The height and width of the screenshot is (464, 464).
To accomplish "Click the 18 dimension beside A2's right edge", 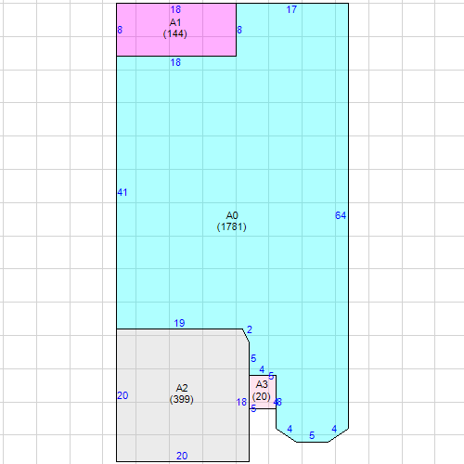I will tap(241, 402).
